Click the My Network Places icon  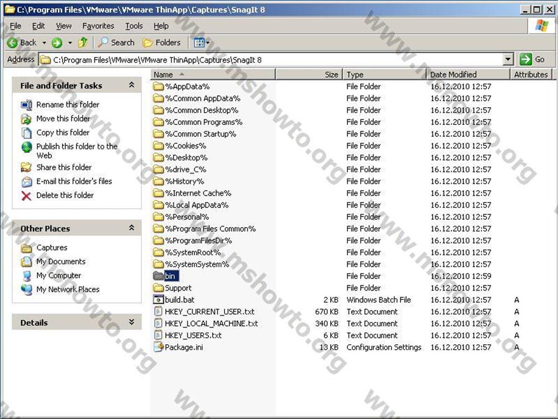[x=26, y=290]
